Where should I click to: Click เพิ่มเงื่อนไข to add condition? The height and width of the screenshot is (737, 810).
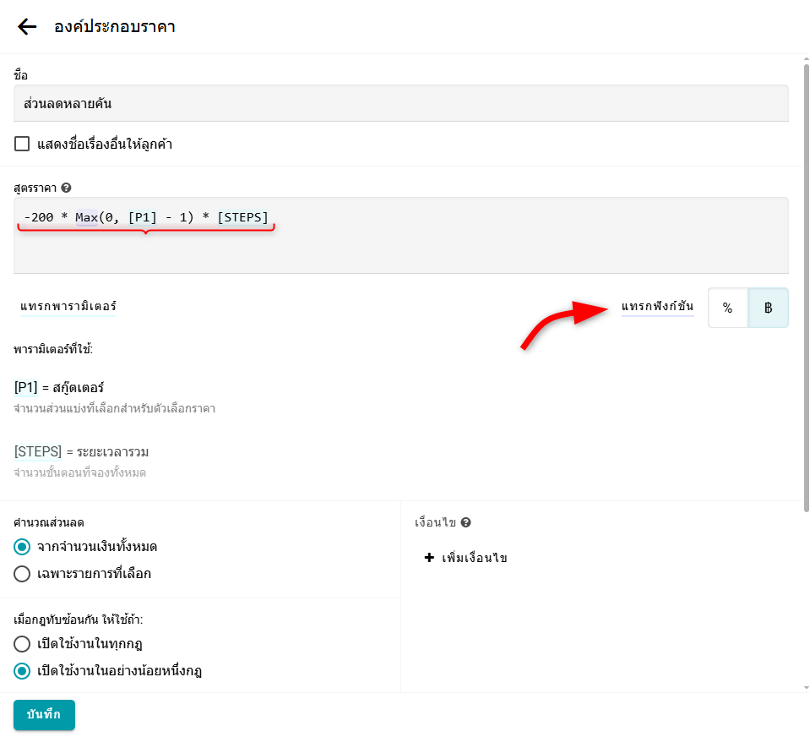point(474,558)
